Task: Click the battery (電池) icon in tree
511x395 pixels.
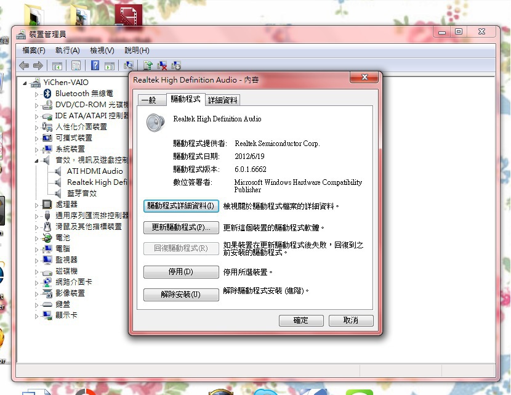Action: pyautogui.click(x=47, y=238)
